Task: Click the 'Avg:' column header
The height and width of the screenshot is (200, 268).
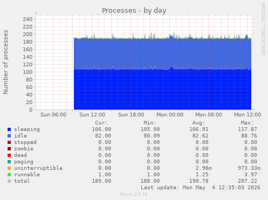Action: (198, 123)
